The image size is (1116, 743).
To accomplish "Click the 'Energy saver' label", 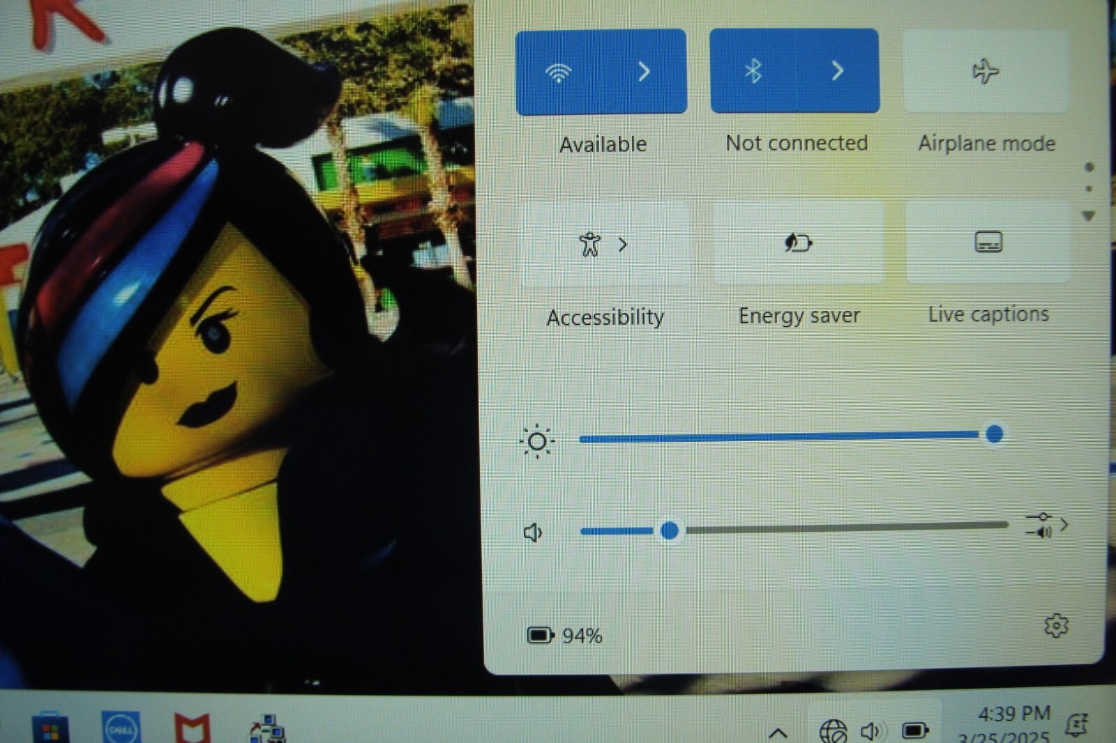I will (x=799, y=316).
